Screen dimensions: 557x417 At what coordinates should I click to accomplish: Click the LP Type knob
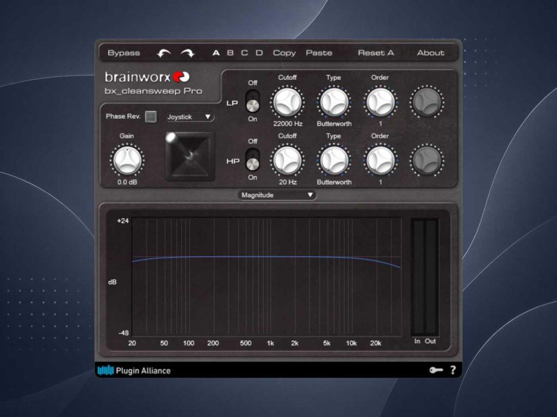pos(334,102)
